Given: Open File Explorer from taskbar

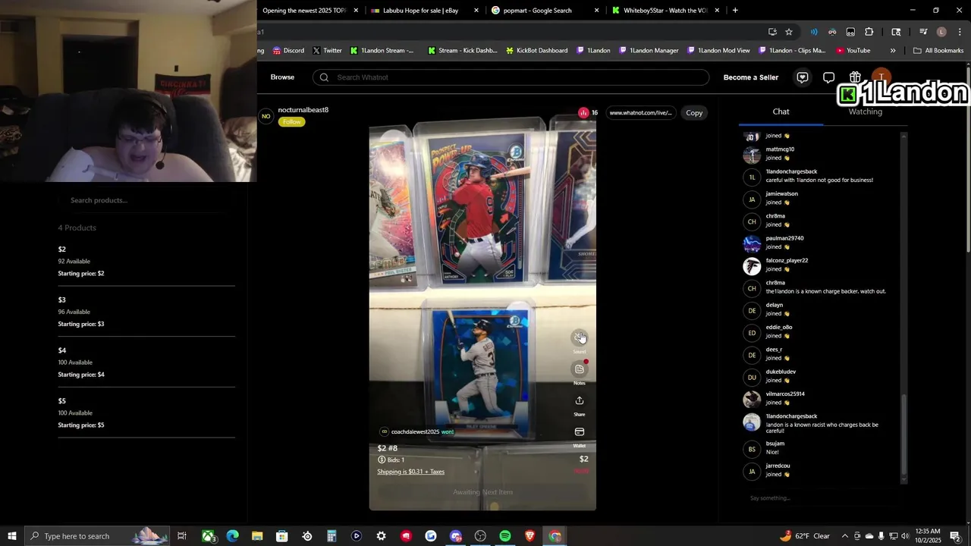Looking at the screenshot, I should 257,536.
